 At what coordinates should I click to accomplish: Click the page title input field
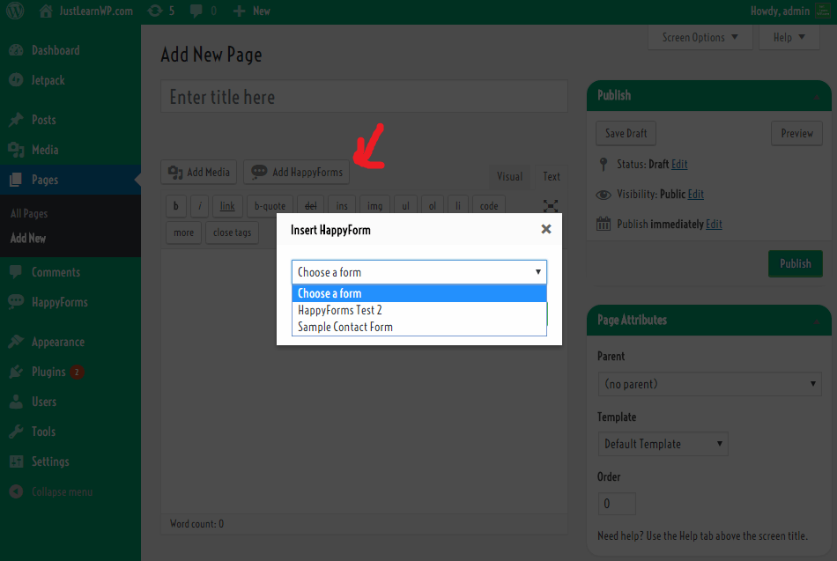point(364,97)
